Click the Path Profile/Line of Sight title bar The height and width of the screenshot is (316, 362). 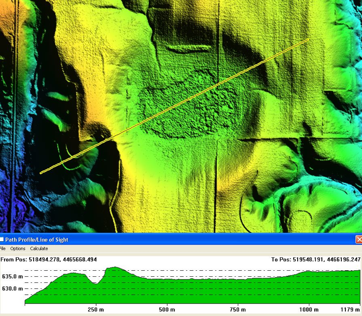[x=180, y=240]
